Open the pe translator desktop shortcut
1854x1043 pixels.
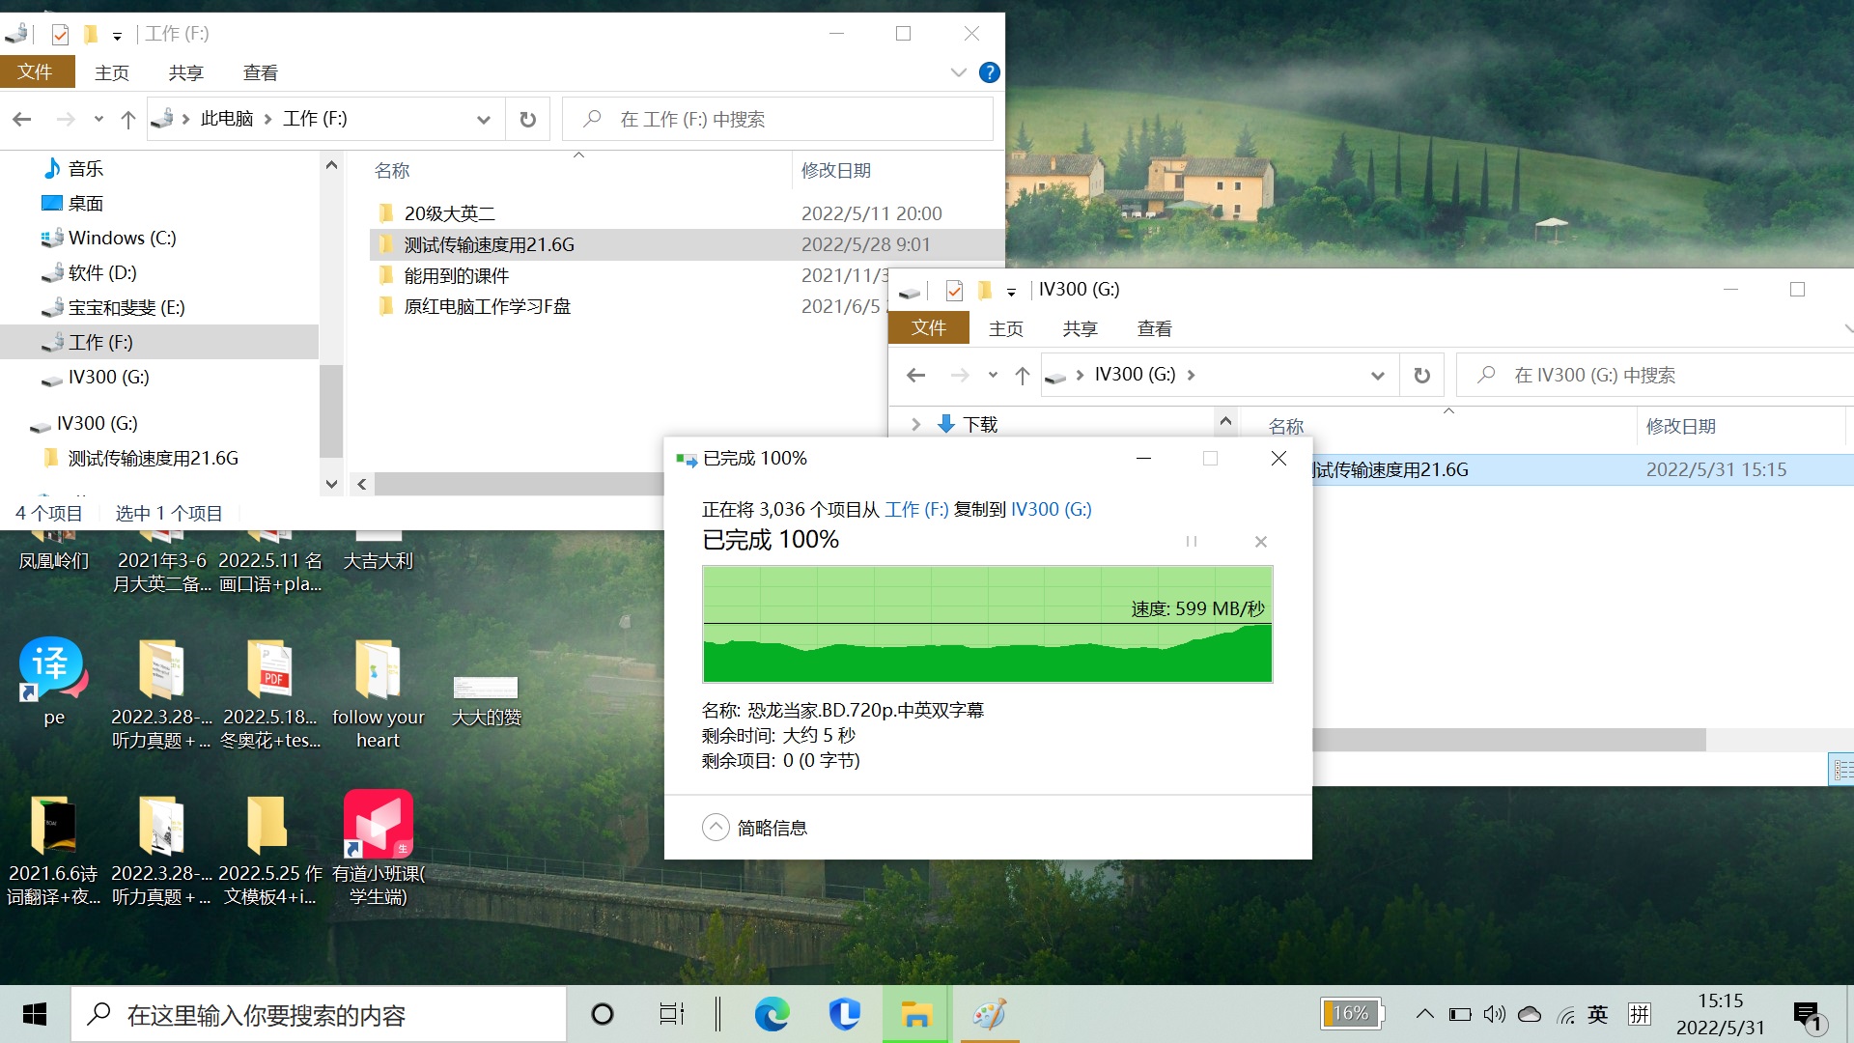click(x=53, y=681)
